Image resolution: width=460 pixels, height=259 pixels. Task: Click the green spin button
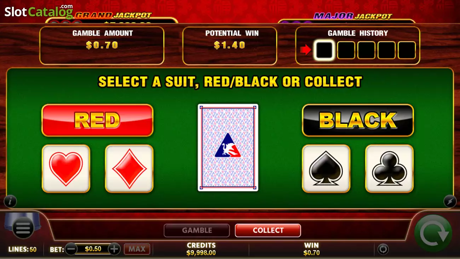point(433,233)
